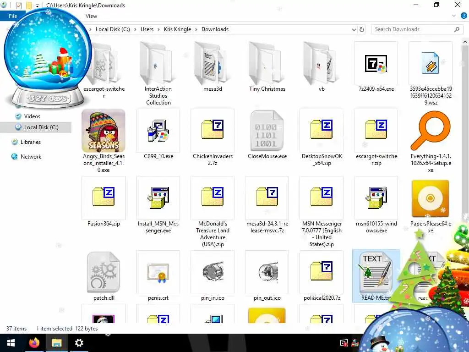469x352 pixels.
Task: Launch Firefox from the taskbar
Action: (x=34, y=343)
